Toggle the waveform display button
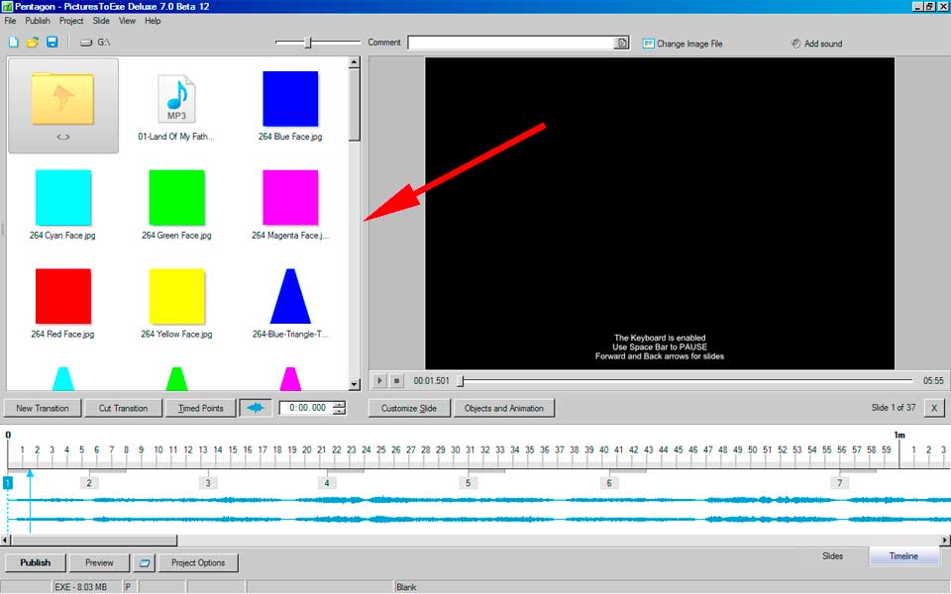 256,408
